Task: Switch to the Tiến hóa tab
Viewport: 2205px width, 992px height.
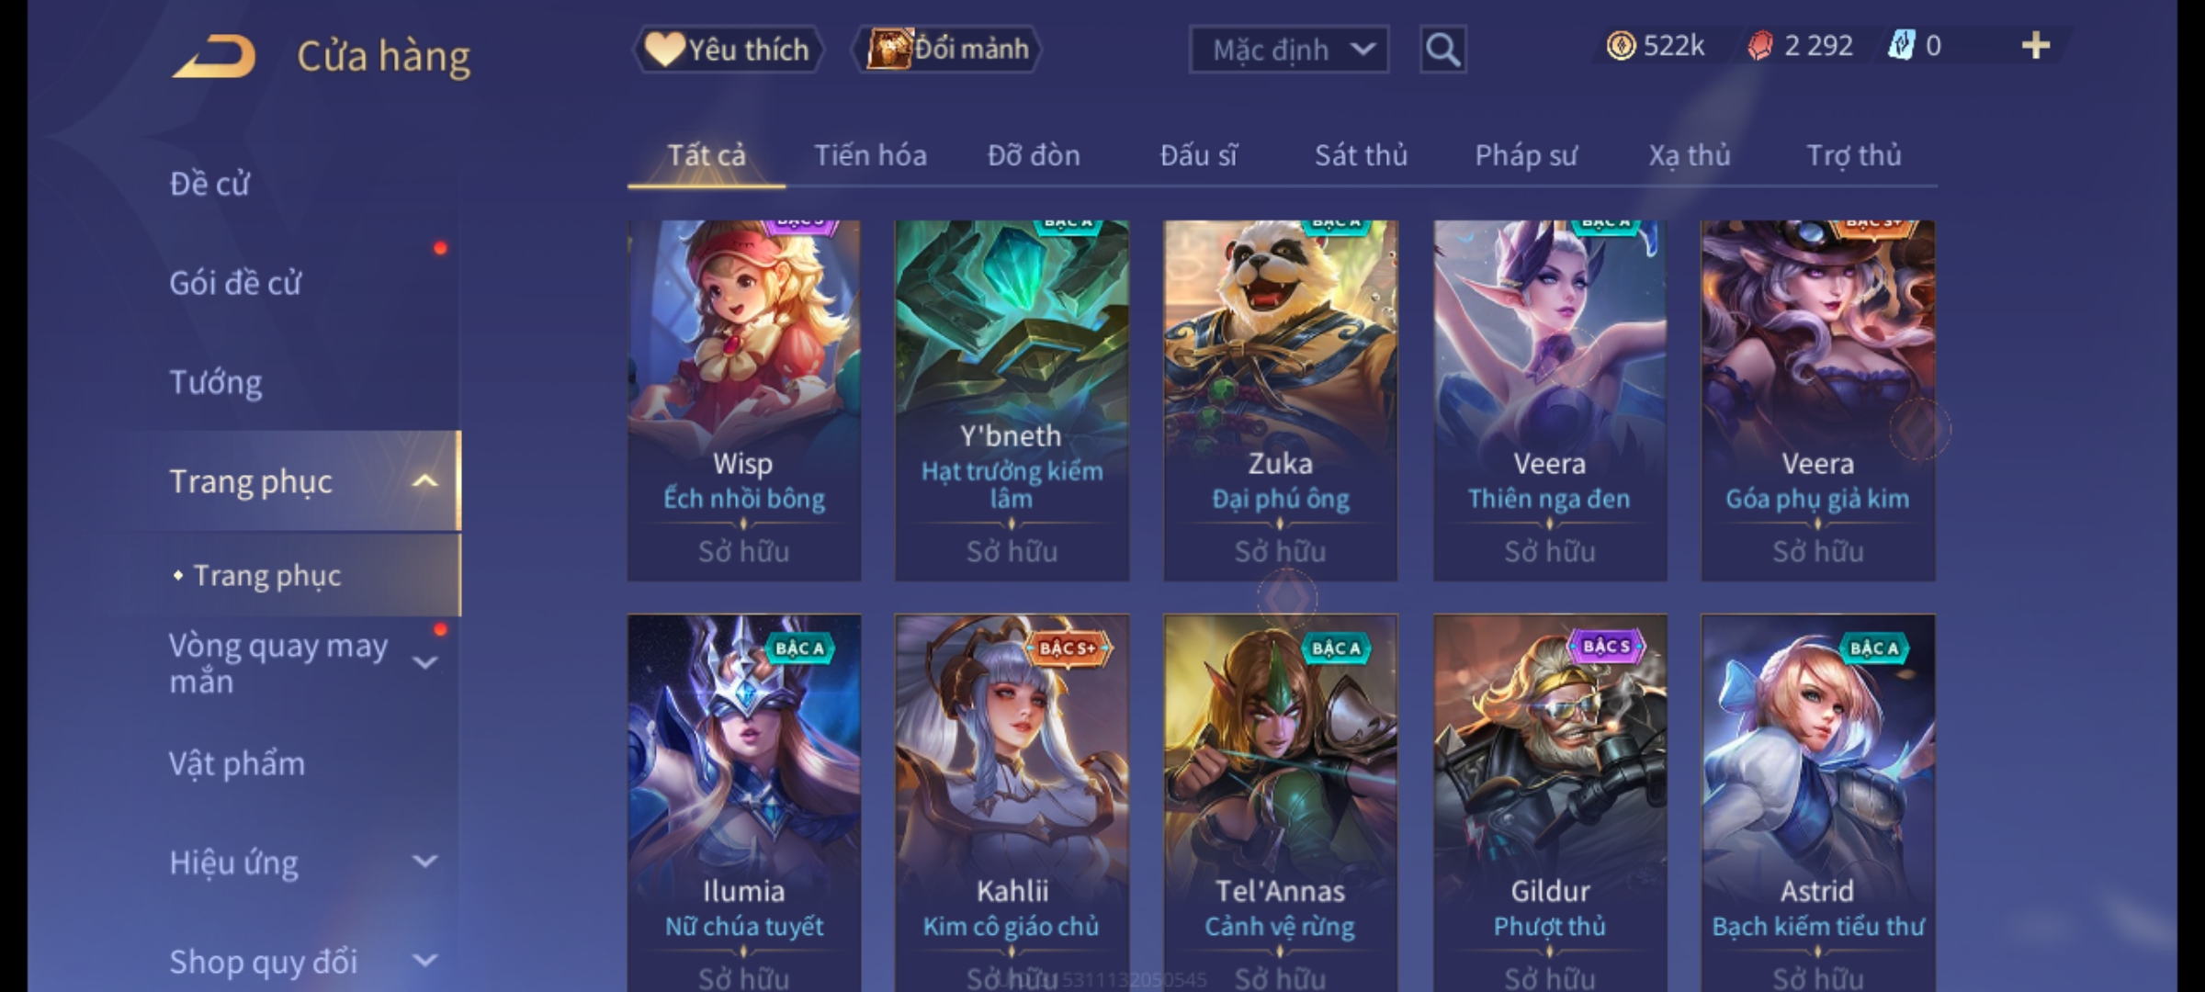Action: [870, 155]
